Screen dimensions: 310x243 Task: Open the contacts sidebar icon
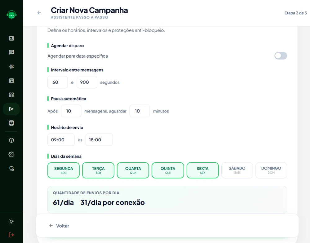click(11, 123)
